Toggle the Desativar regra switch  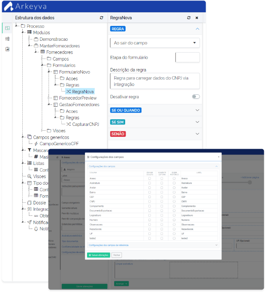tap(196, 96)
